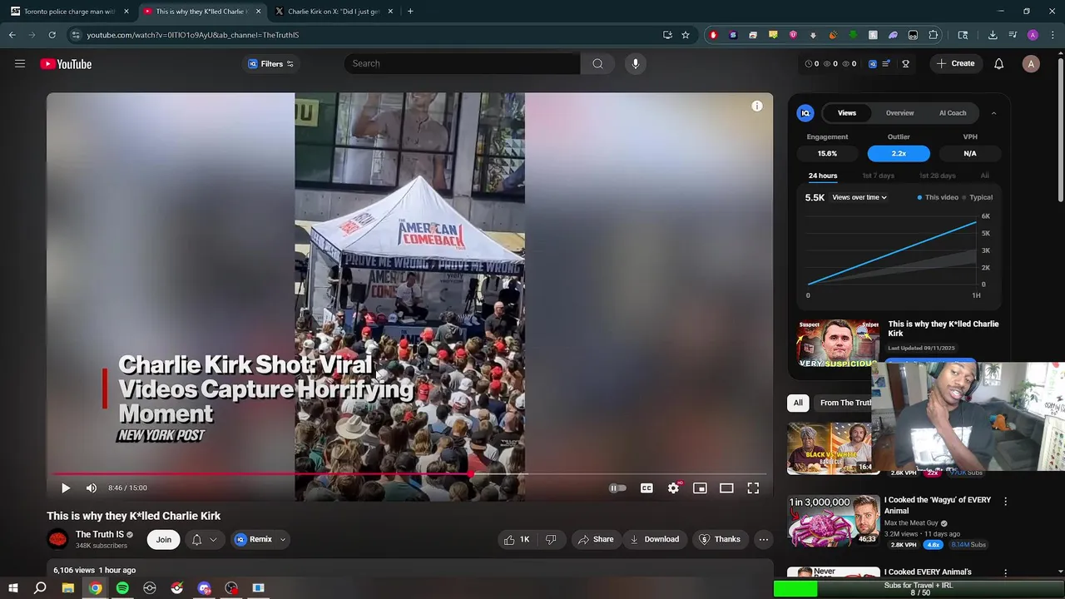
Task: Download the video
Action: pyautogui.click(x=654, y=539)
